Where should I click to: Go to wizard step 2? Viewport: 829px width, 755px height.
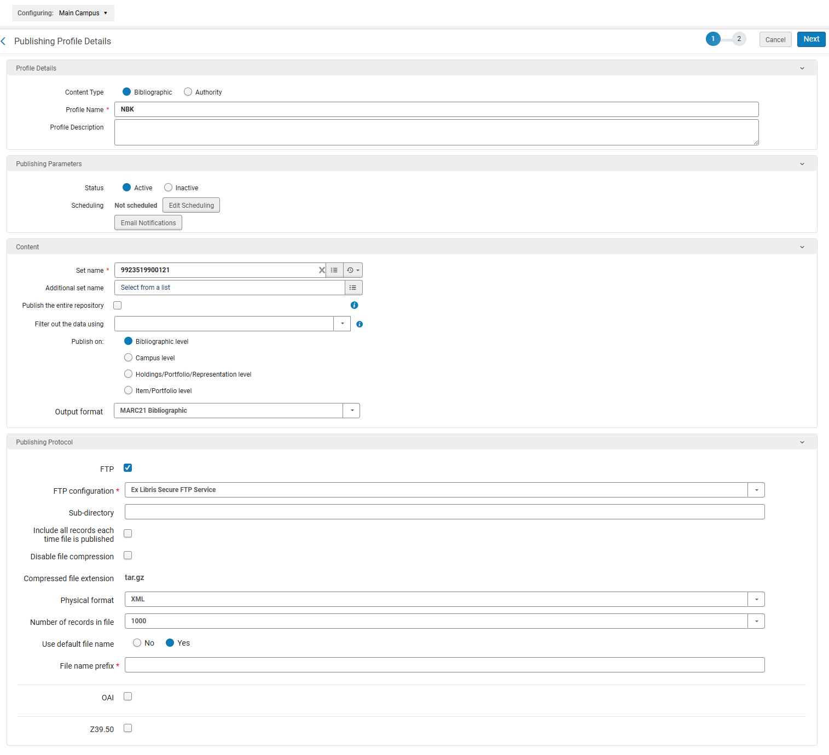click(x=739, y=39)
